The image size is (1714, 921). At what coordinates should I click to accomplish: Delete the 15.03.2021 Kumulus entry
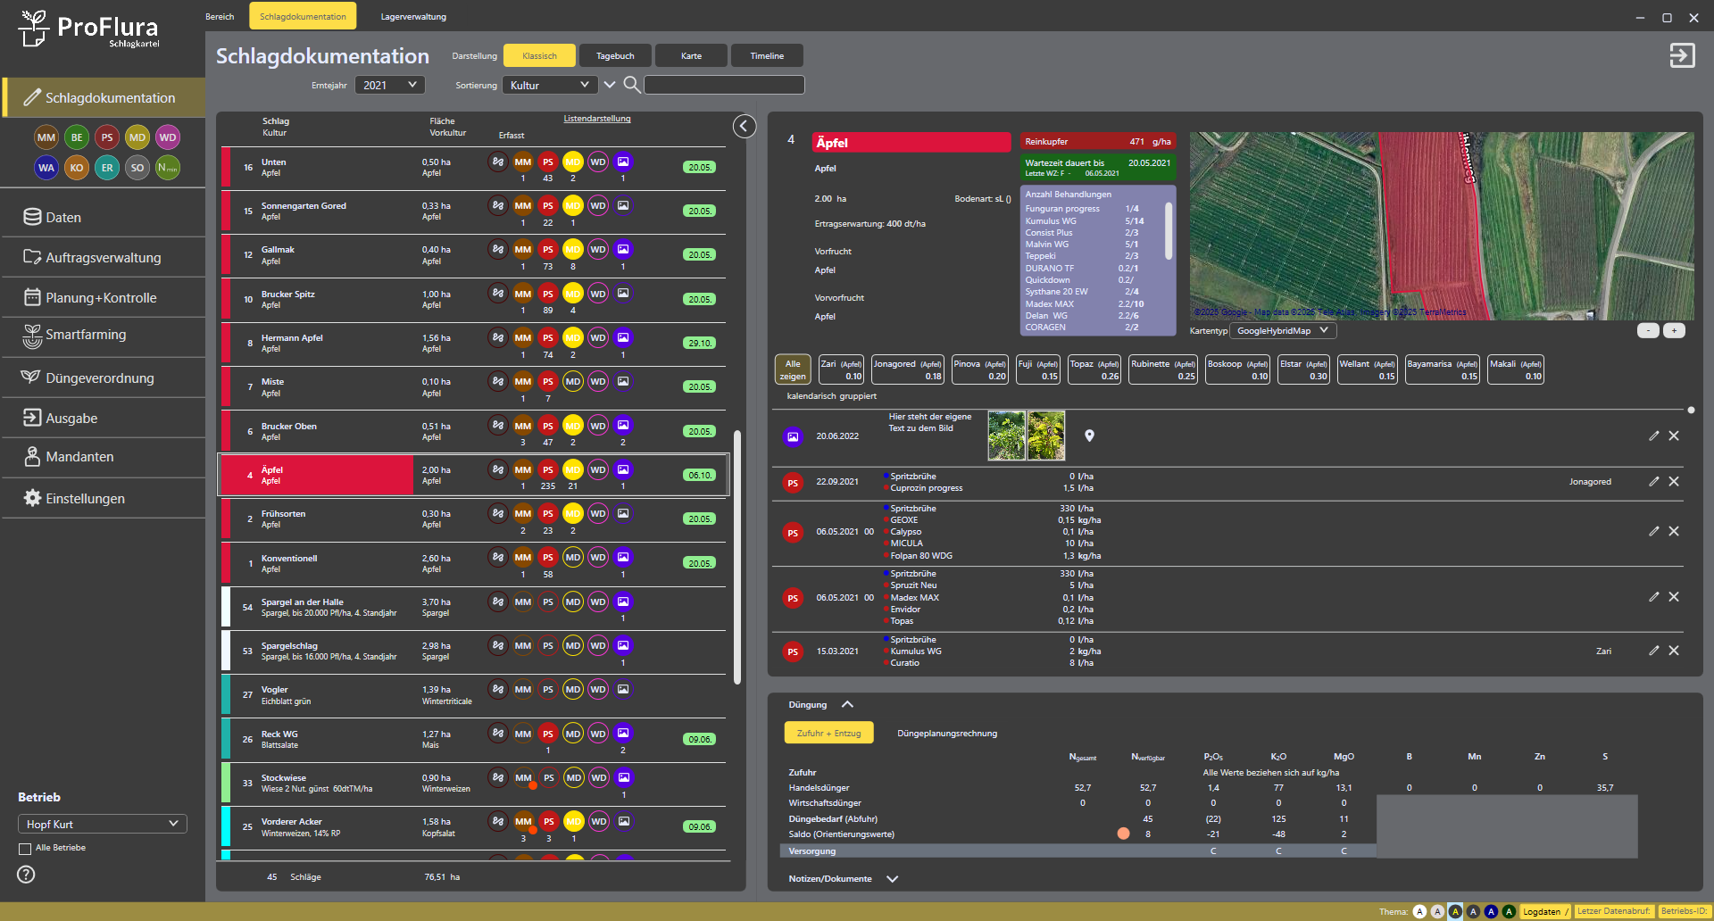pyautogui.click(x=1674, y=651)
